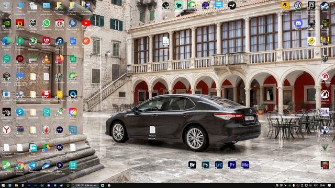
Task: Switch to the OBS taskbar window
Action: 85,185
